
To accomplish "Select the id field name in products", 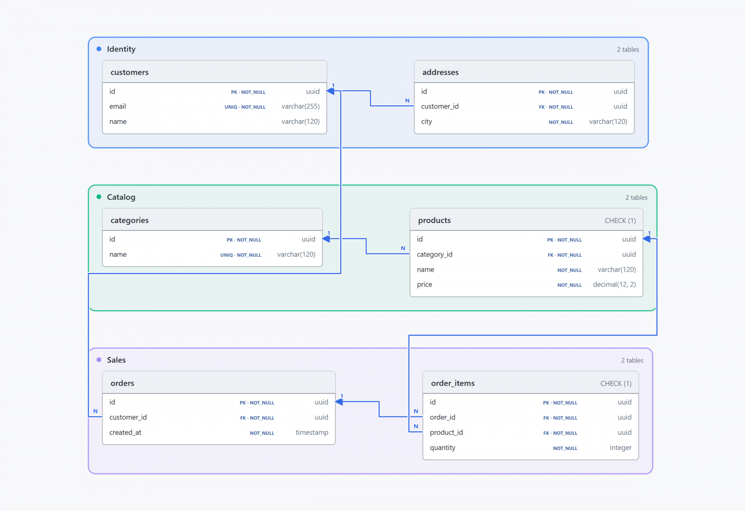I will (420, 239).
